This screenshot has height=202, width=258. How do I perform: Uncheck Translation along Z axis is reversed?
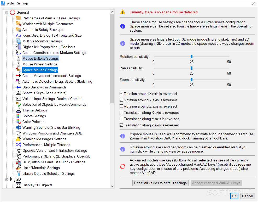tap(121, 125)
